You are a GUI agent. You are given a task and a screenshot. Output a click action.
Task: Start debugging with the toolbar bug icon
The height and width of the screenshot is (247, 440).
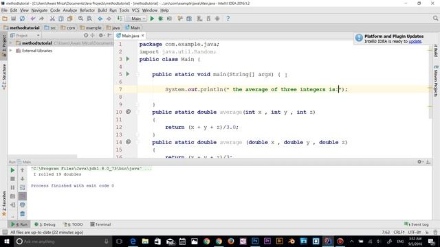[x=160, y=19]
